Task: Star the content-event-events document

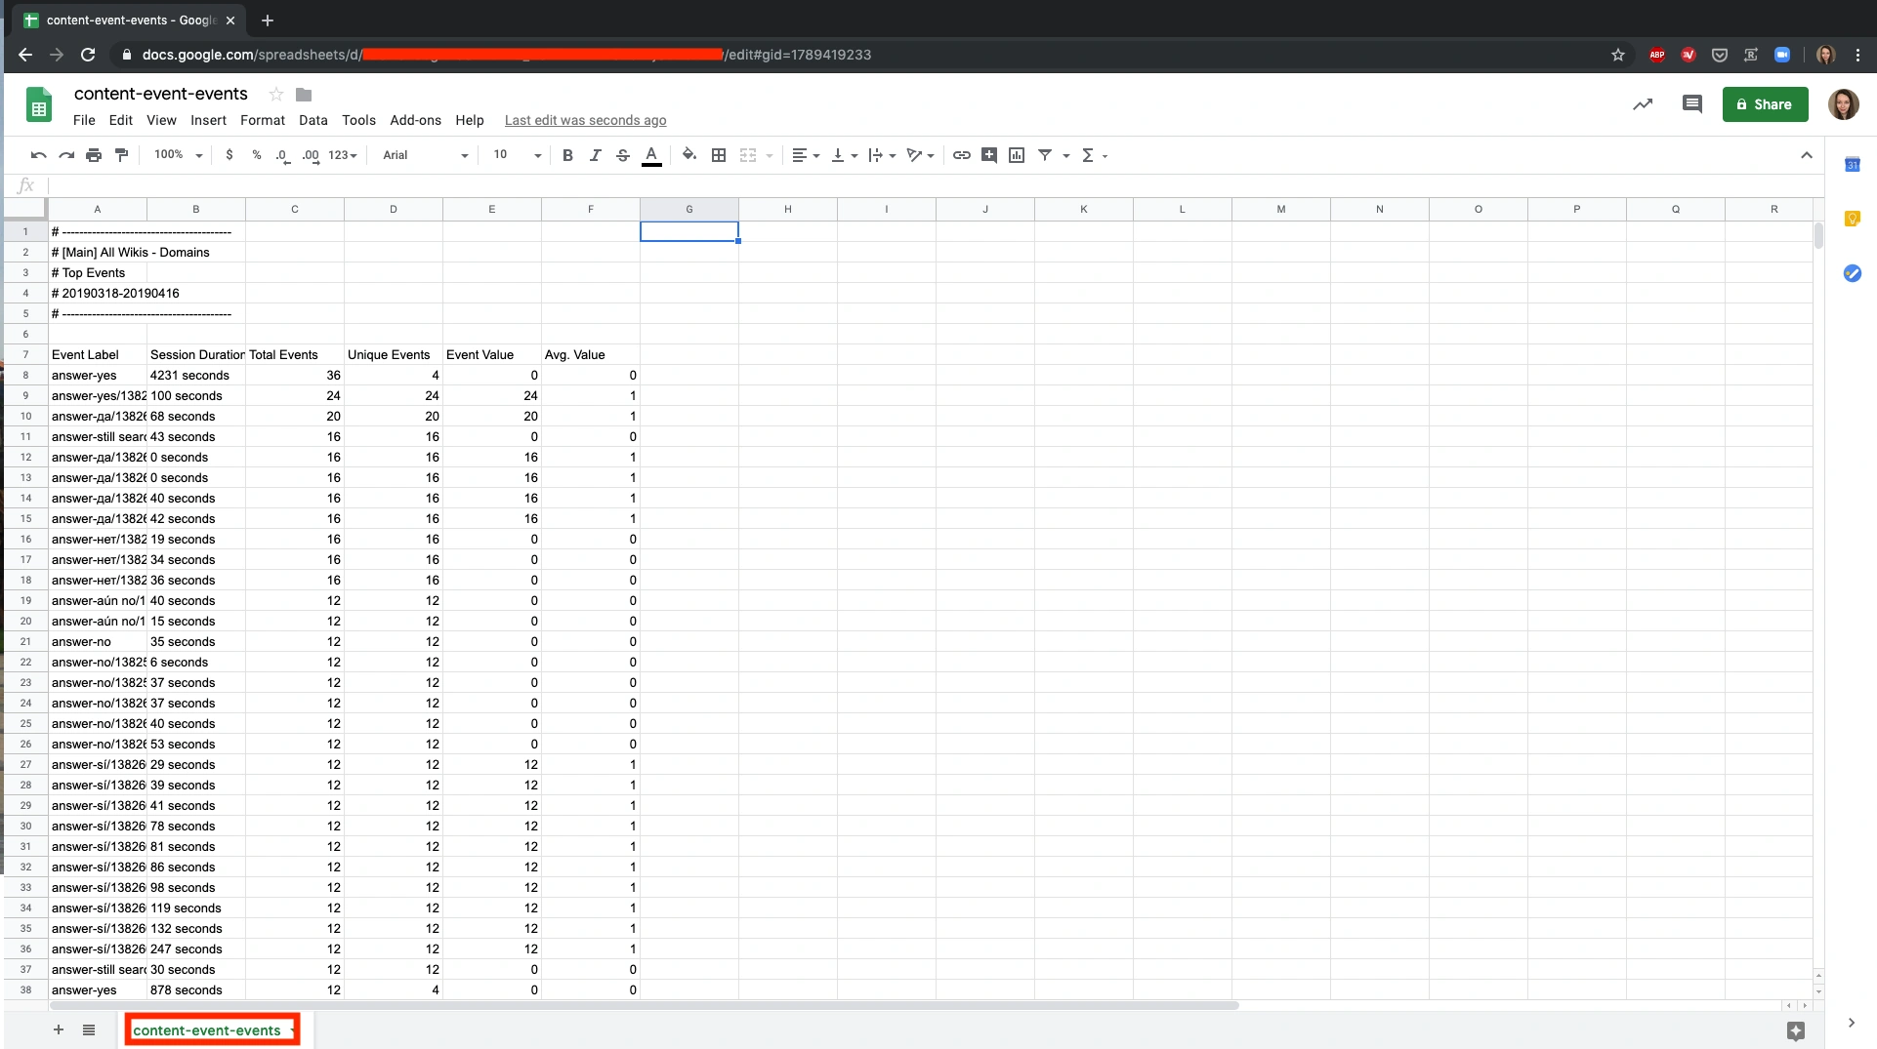Action: click(276, 94)
